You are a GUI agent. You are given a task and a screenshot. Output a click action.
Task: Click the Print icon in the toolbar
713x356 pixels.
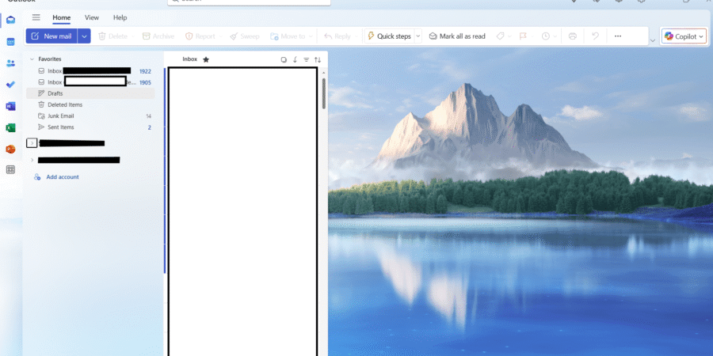click(x=573, y=36)
